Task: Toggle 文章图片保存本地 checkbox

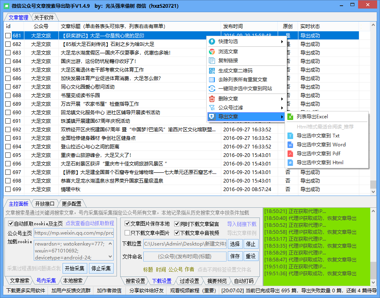Action: [127, 224]
